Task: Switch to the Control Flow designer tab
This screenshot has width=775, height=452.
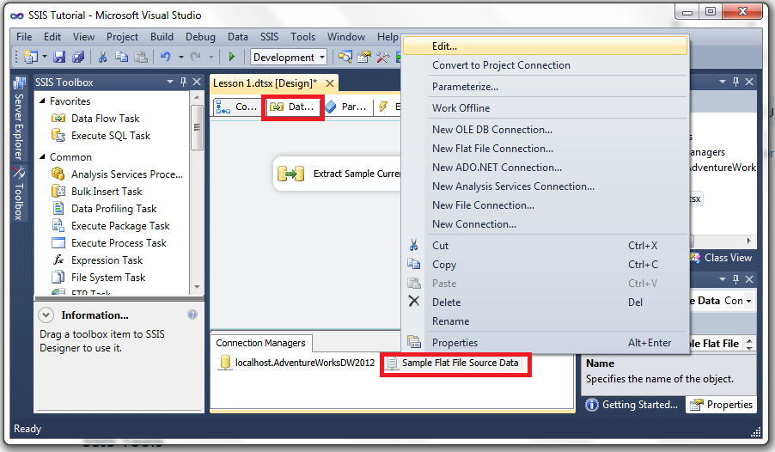Action: 237,107
